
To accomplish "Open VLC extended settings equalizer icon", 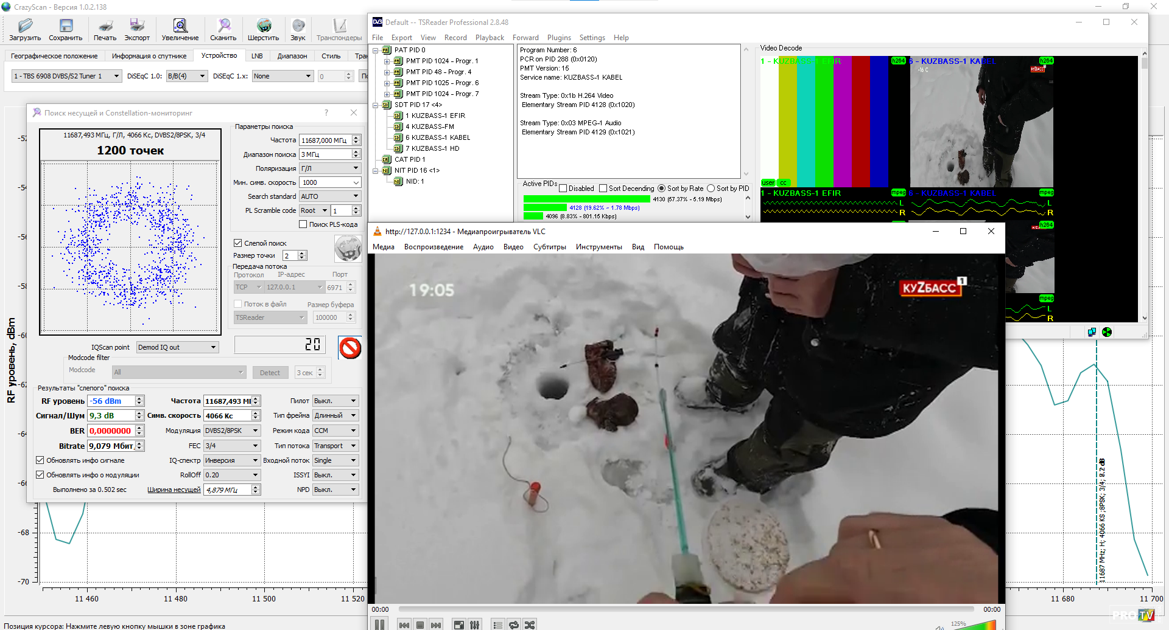I will pyautogui.click(x=474, y=625).
